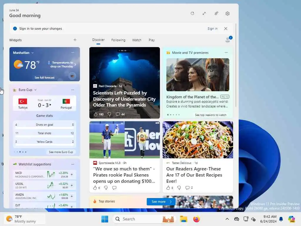Open Euro Cup widget more options
Screen dimensions: 301x226
click(x=73, y=90)
